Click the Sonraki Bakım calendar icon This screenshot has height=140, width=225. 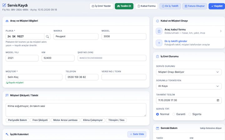pyautogui.click(x=157, y=128)
